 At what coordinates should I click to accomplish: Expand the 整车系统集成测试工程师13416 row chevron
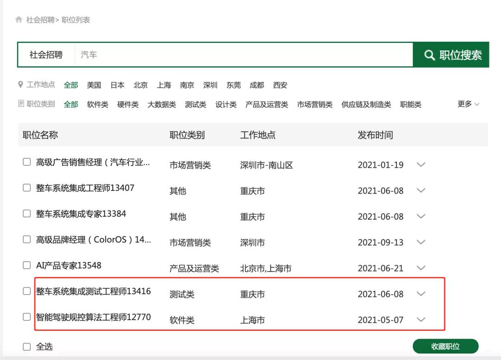point(421,294)
